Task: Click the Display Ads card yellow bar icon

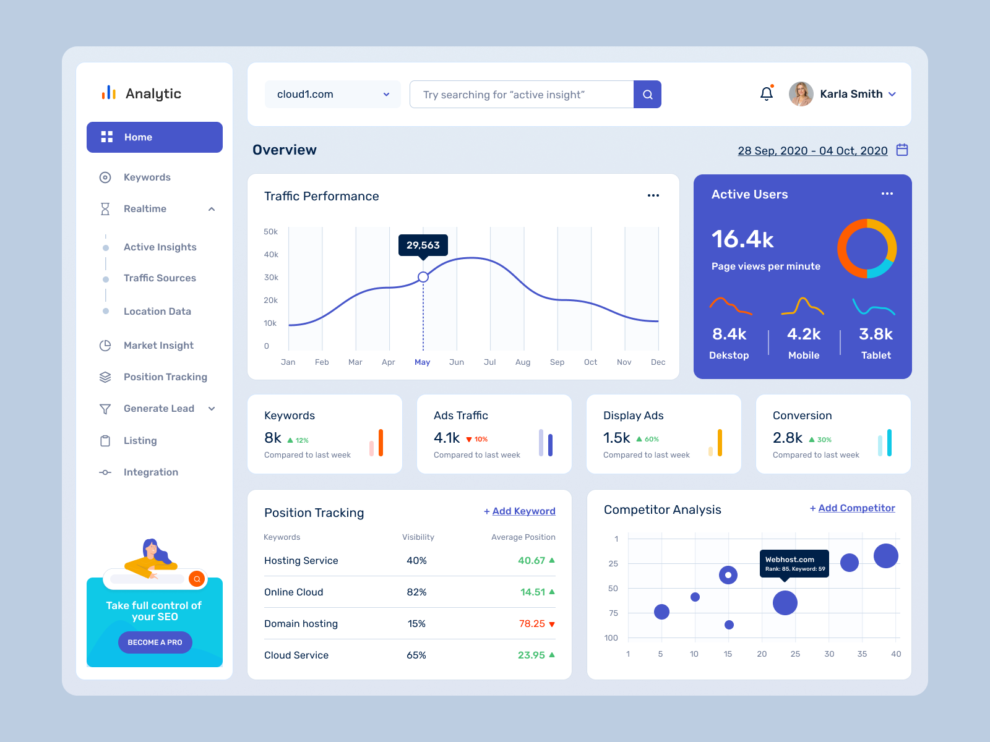Action: 715,443
